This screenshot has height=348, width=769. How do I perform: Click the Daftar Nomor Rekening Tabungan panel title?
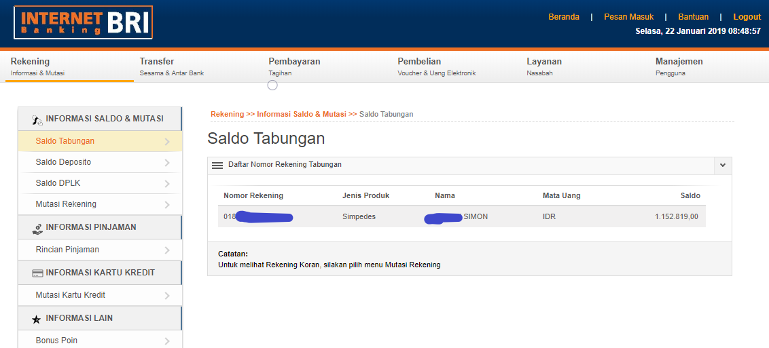pyautogui.click(x=285, y=165)
